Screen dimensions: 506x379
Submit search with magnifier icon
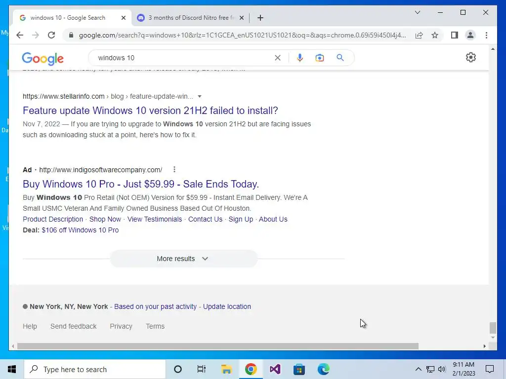point(340,58)
